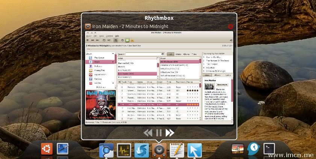Open the System Monitor dock icon
Viewport: 316px width, 159px height.
pyautogui.click(x=124, y=150)
